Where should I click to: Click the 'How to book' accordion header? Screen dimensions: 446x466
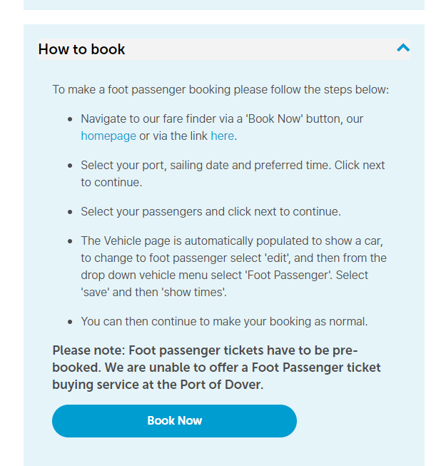click(x=224, y=49)
